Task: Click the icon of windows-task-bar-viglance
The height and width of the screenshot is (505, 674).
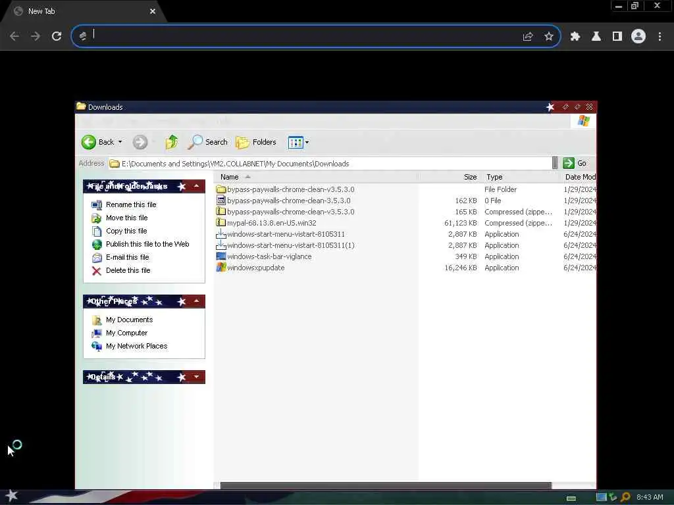Action: 221,256
